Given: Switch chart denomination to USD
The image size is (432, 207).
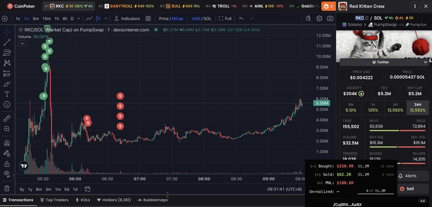Looking at the screenshot, I should (x=196, y=19).
